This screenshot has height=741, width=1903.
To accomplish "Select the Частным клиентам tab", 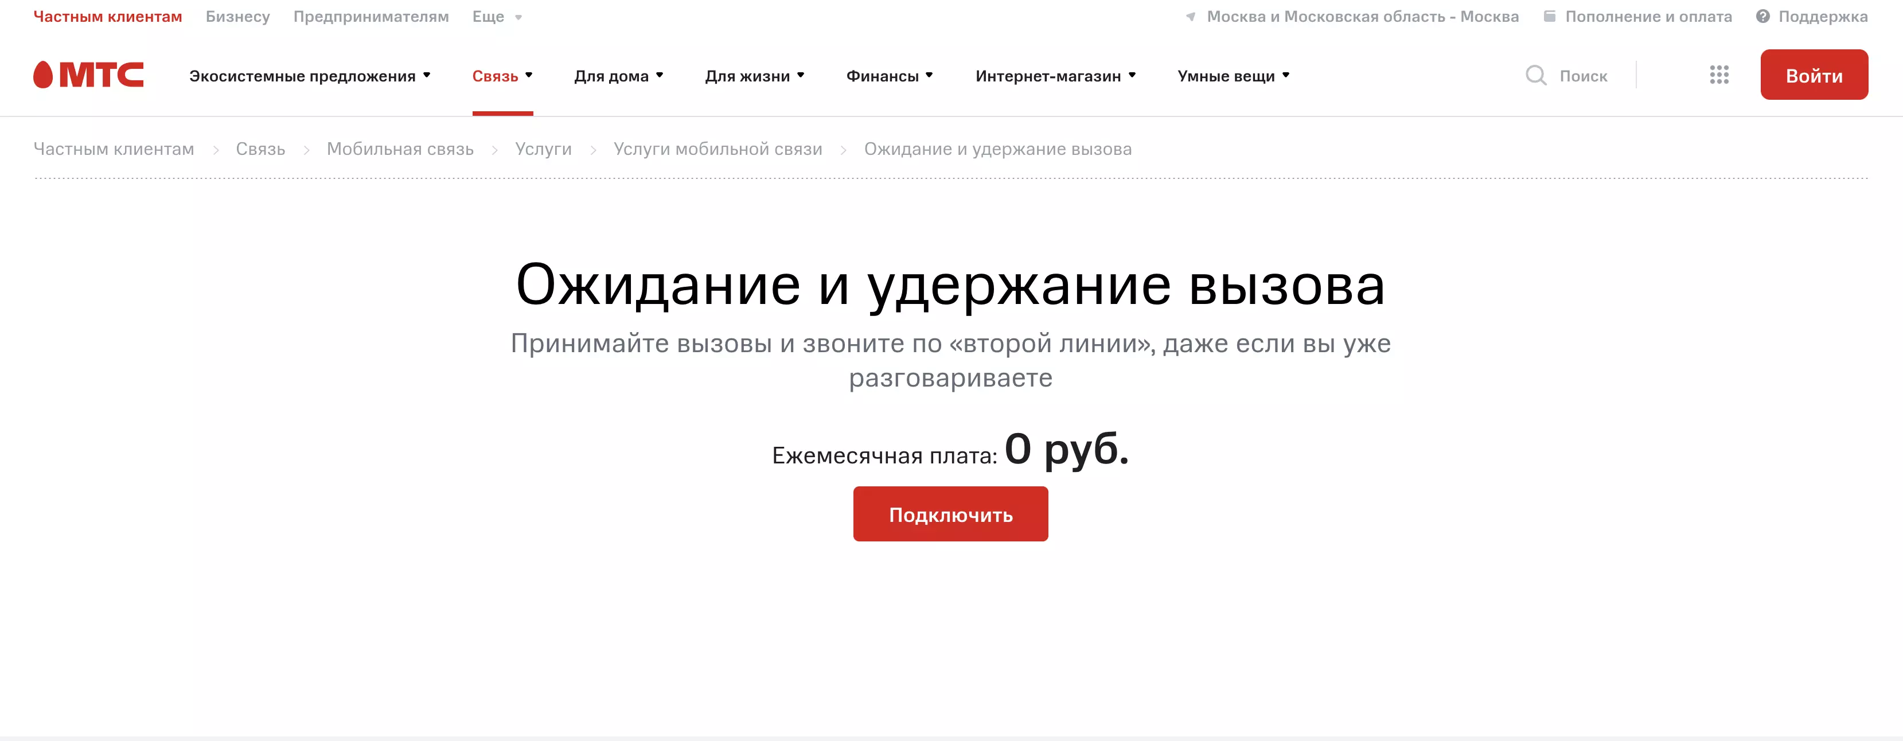I will [108, 15].
